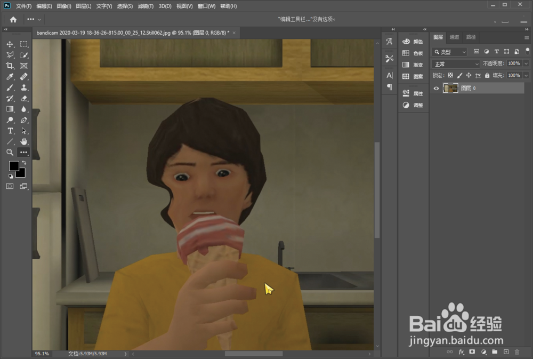Select the Dodge tool
The width and height of the screenshot is (533, 359).
coord(10,120)
